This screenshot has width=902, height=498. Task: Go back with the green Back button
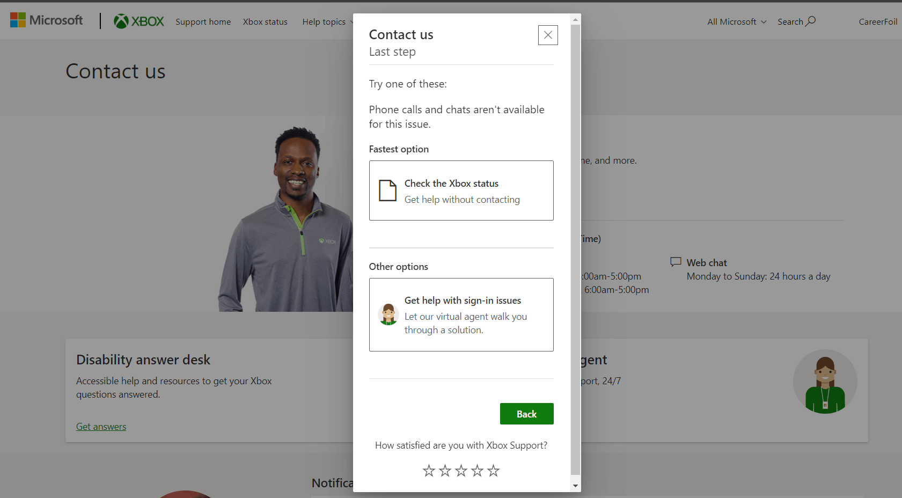click(526, 414)
